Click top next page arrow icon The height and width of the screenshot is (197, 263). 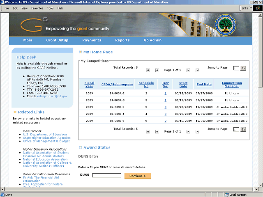188,70
